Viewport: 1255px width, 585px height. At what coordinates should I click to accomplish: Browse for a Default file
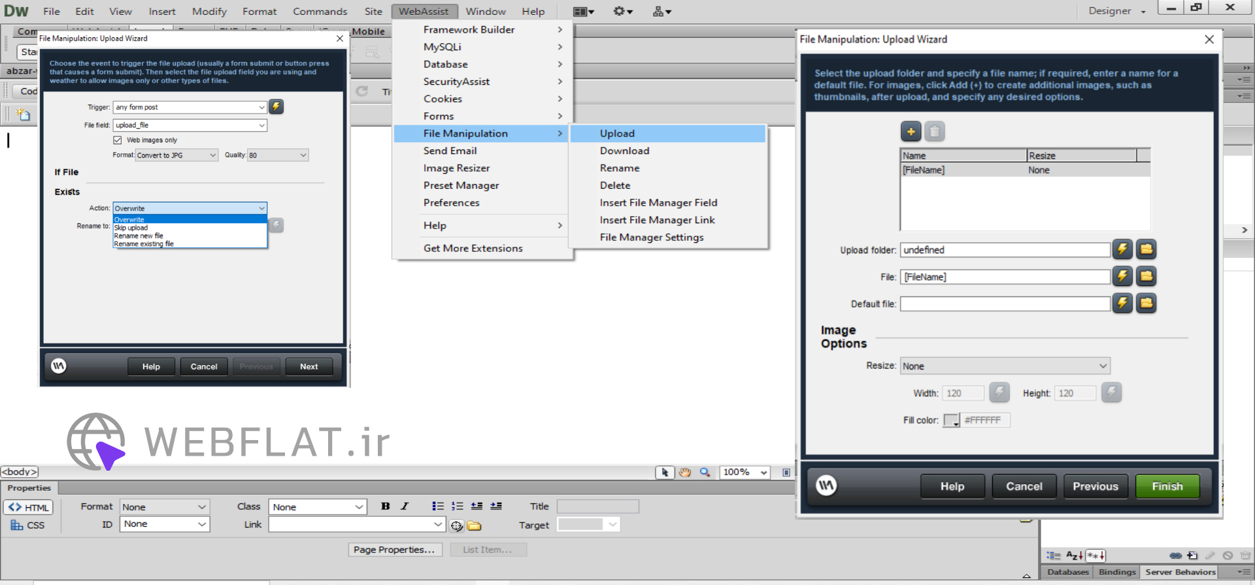[x=1146, y=303]
